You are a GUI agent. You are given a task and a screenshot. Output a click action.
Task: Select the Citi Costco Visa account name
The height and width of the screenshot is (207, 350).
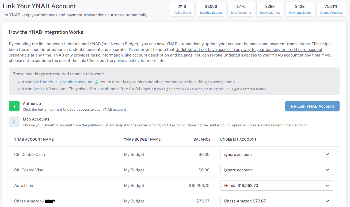pos(29,170)
